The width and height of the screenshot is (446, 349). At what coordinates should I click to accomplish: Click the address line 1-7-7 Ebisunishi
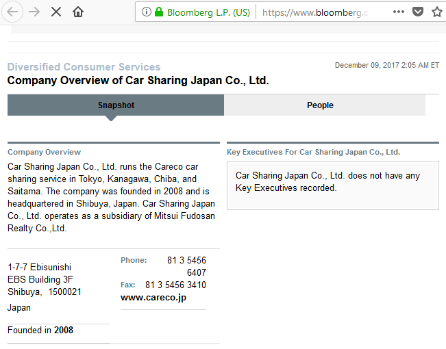(39, 267)
